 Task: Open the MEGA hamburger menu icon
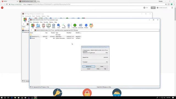pos(172,8)
